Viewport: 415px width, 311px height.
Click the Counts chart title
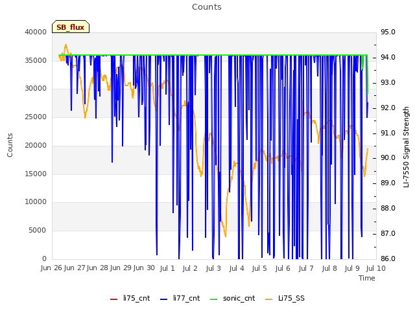click(207, 7)
